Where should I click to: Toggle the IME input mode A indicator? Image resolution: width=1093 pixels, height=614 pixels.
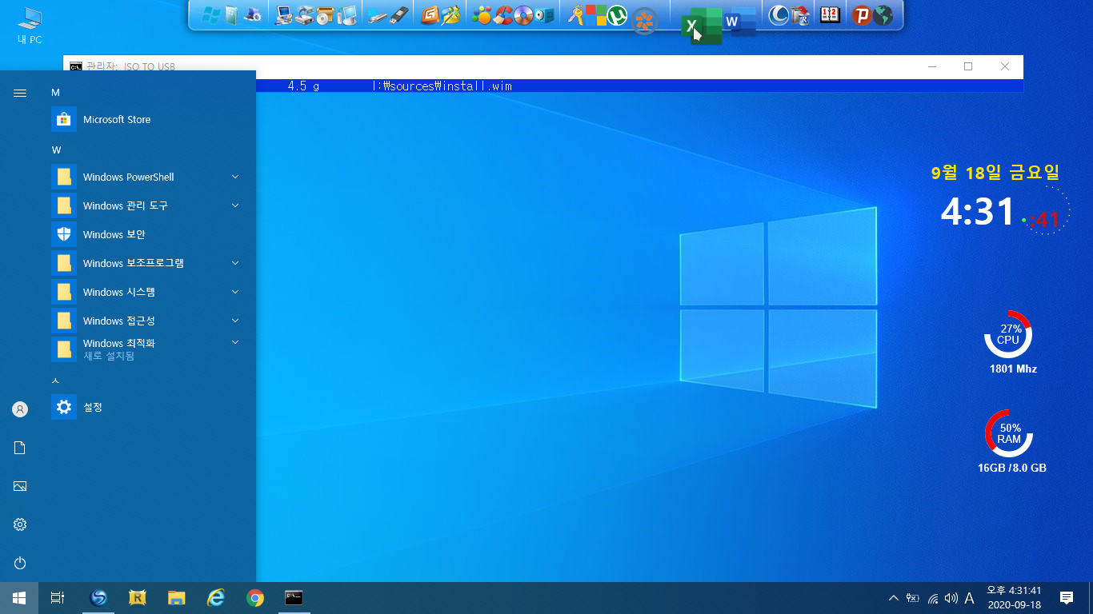coord(969,597)
